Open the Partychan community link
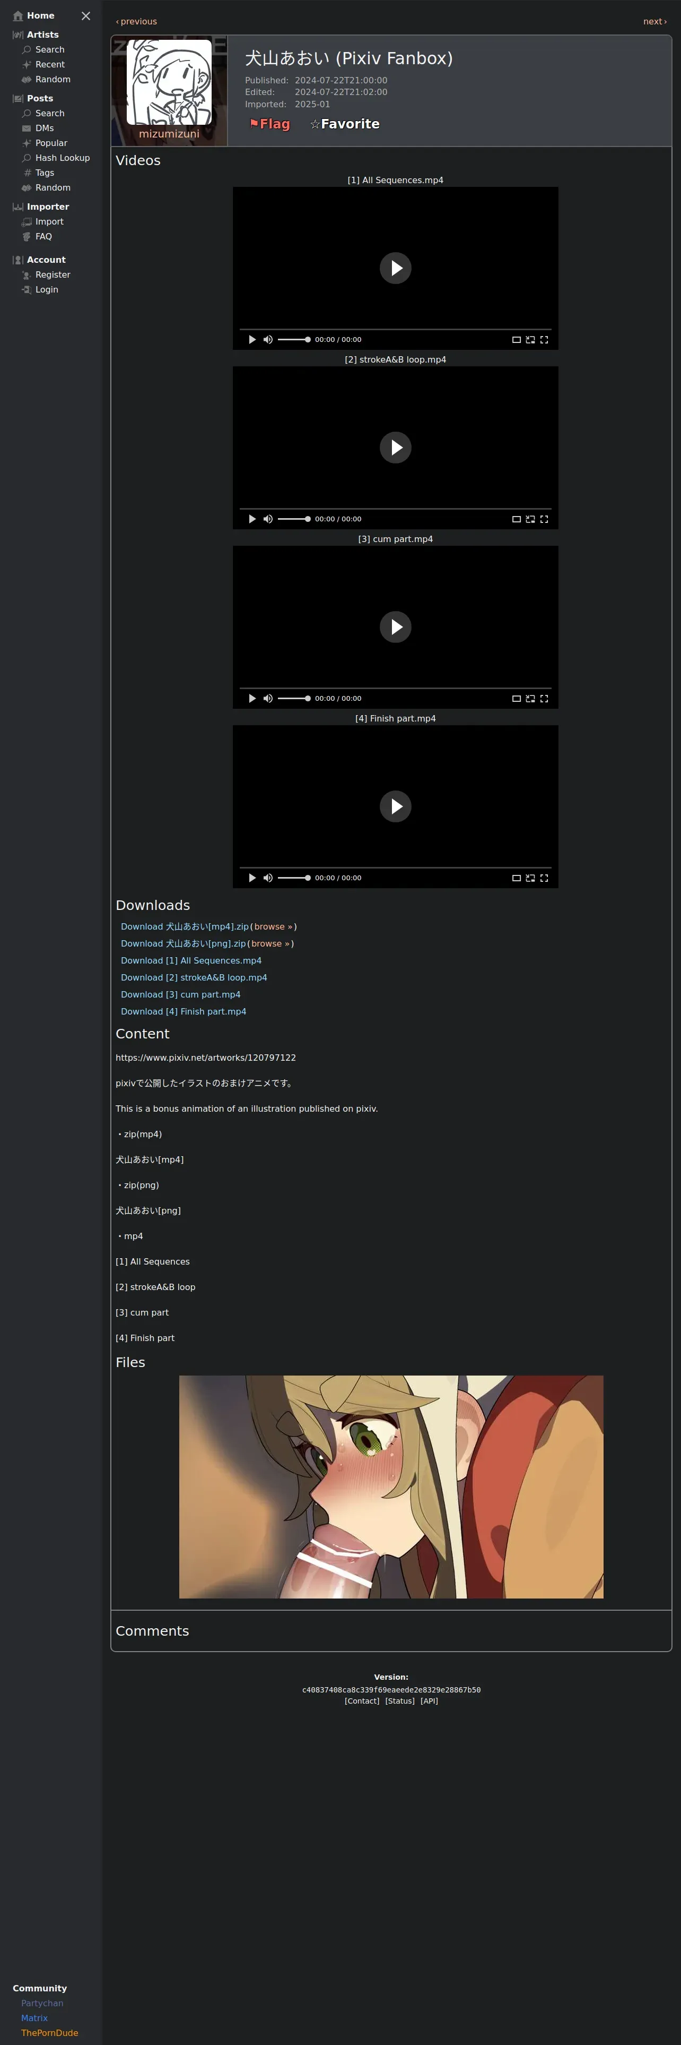The width and height of the screenshot is (681, 2045). (x=42, y=2003)
